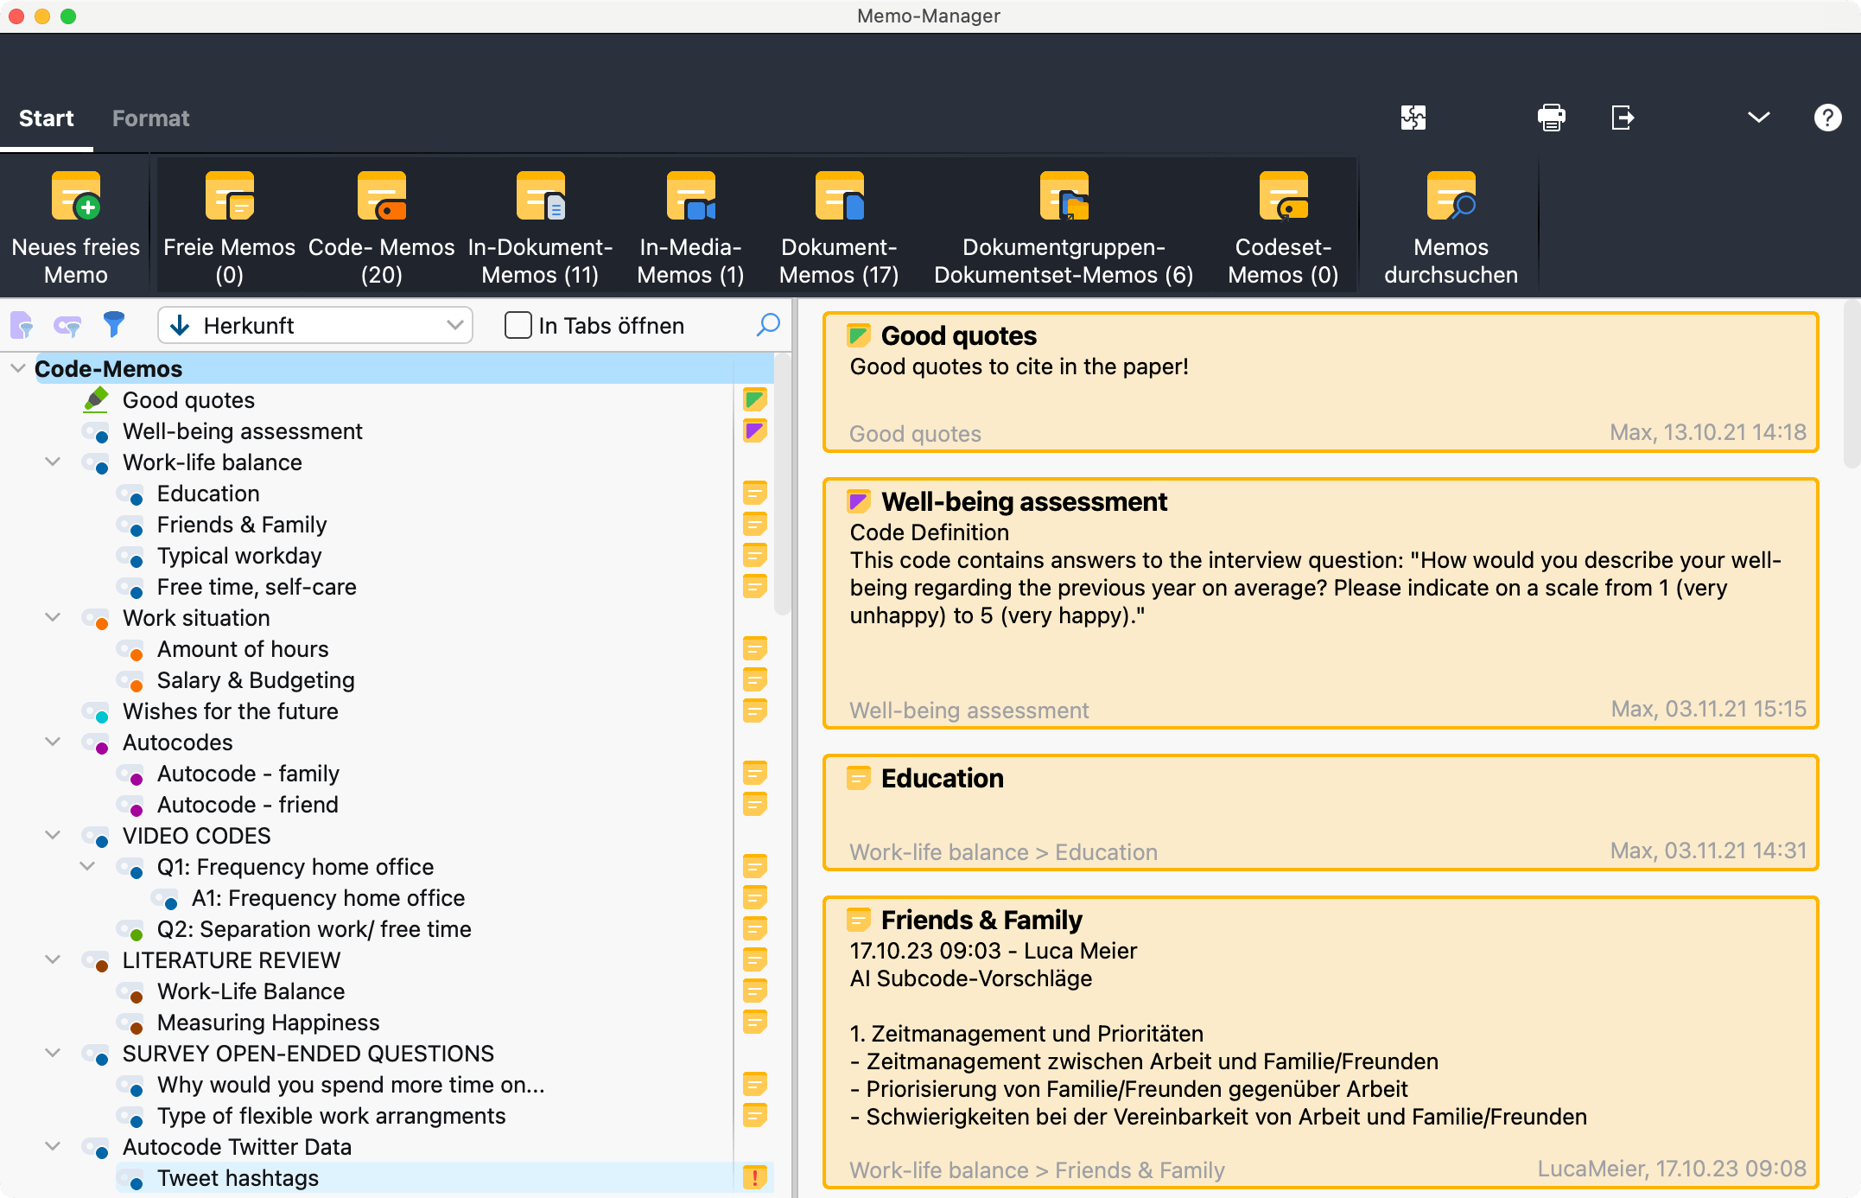Open the Well-being assessment memo card

(1320, 603)
